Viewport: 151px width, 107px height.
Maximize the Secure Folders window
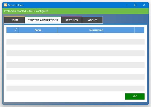click(135, 5)
